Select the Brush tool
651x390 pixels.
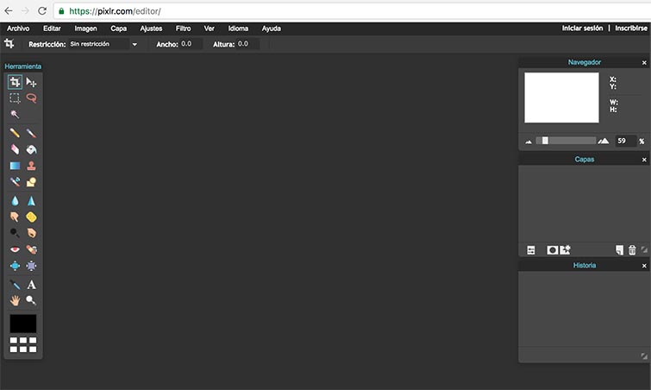[31, 133]
